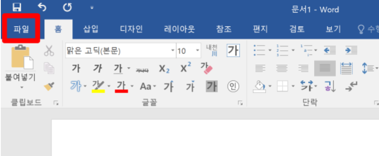Open bullet list style dropdown arrow
This screenshot has width=379, height=156.
(x=270, y=50)
